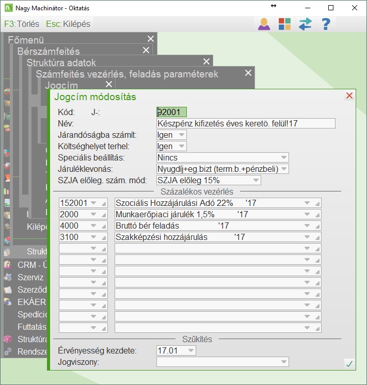The image size is (367, 385).
Task: Click the CRM menu icon in sidebar
Action: 7,265
